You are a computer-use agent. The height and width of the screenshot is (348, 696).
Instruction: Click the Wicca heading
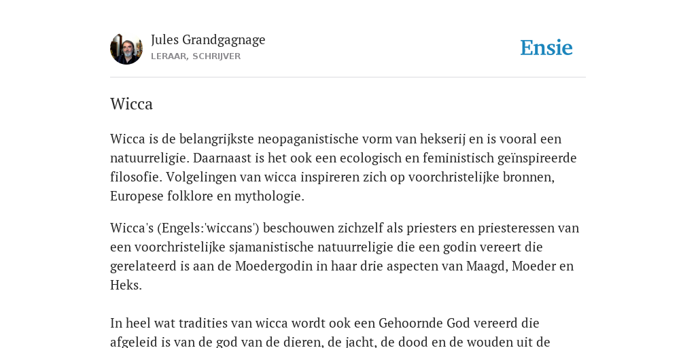click(x=131, y=104)
